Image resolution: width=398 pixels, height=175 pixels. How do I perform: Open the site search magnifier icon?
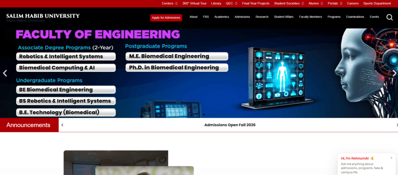click(389, 17)
